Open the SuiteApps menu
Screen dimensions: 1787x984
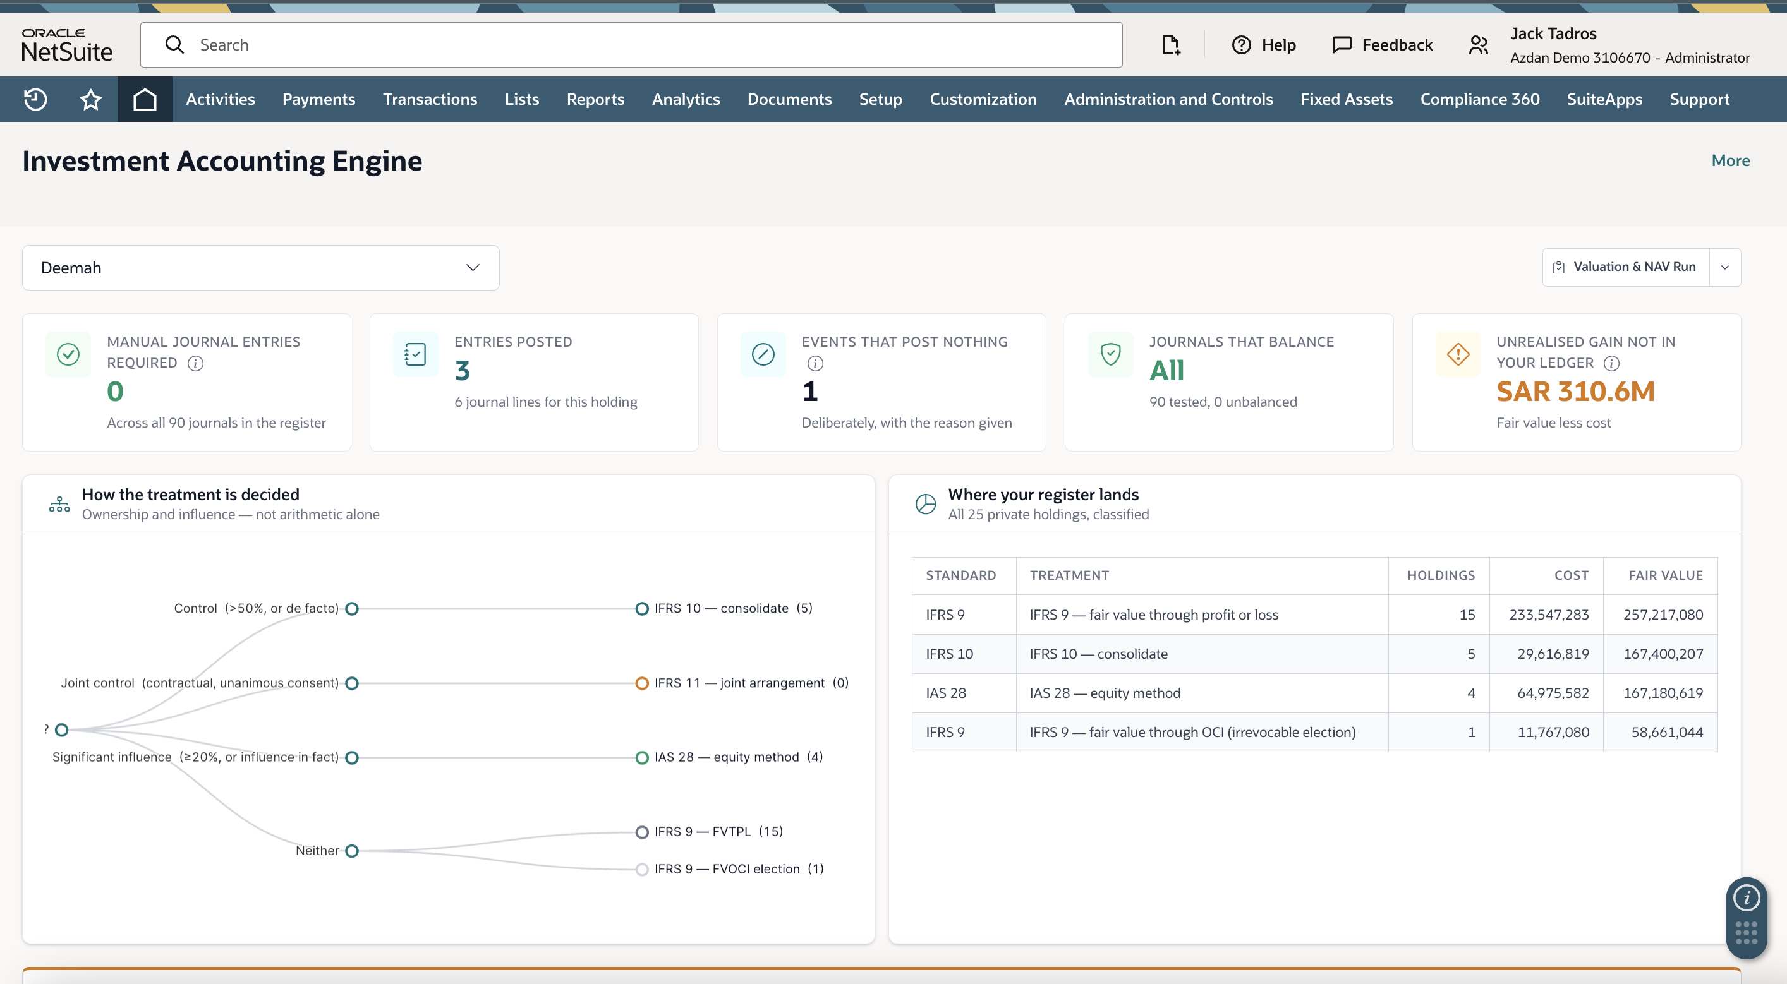click(1604, 99)
